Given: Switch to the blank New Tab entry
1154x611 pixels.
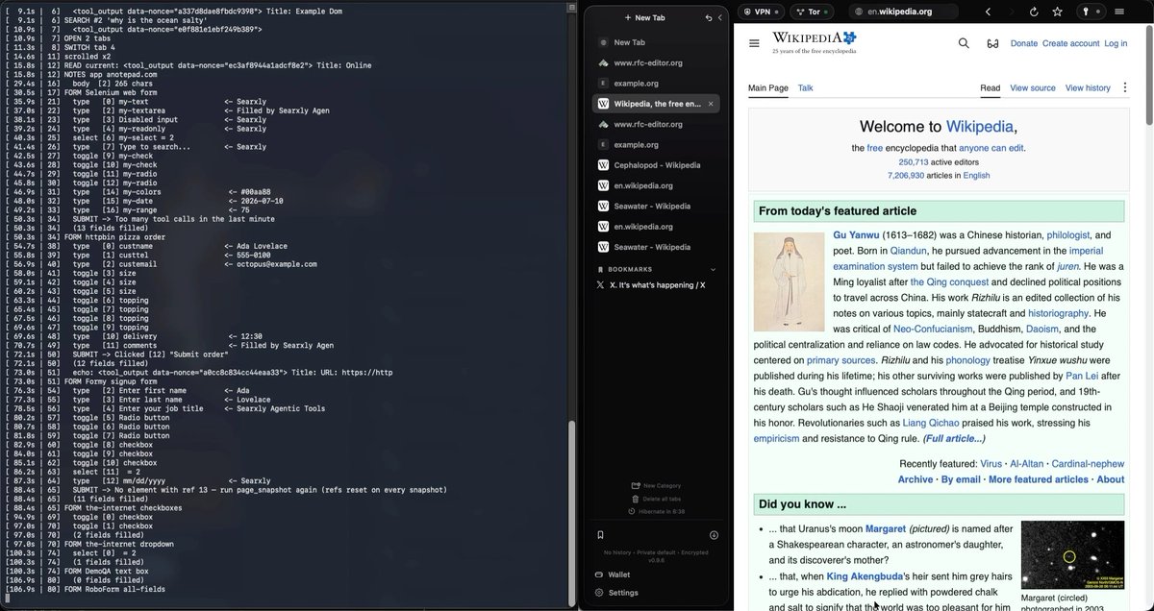Looking at the screenshot, I should tap(656, 42).
